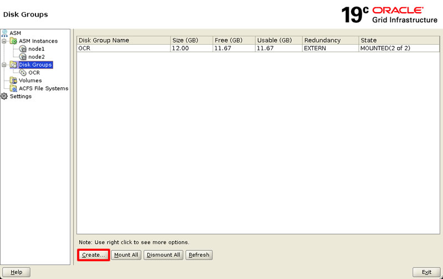Open ACFS File Systems tree item
This screenshot has height=279, width=443.
[x=44, y=88]
